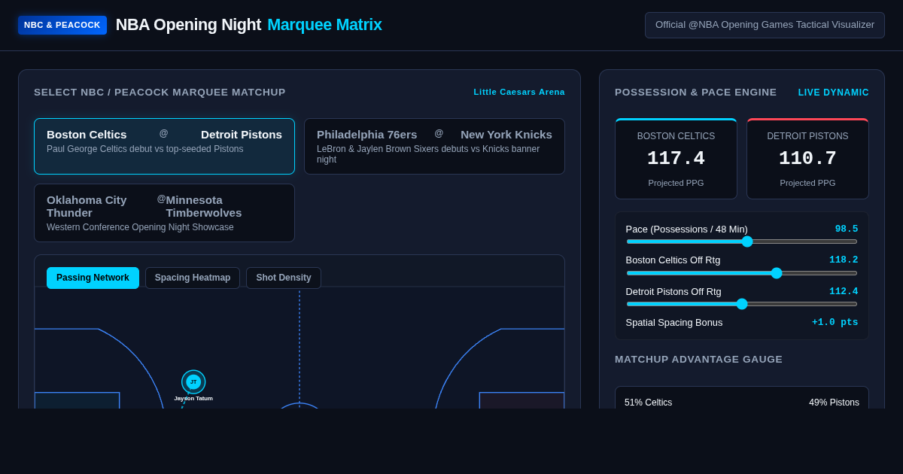Click the LIVE DYNAMIC status label
The height and width of the screenshot is (474, 903).
834,93
